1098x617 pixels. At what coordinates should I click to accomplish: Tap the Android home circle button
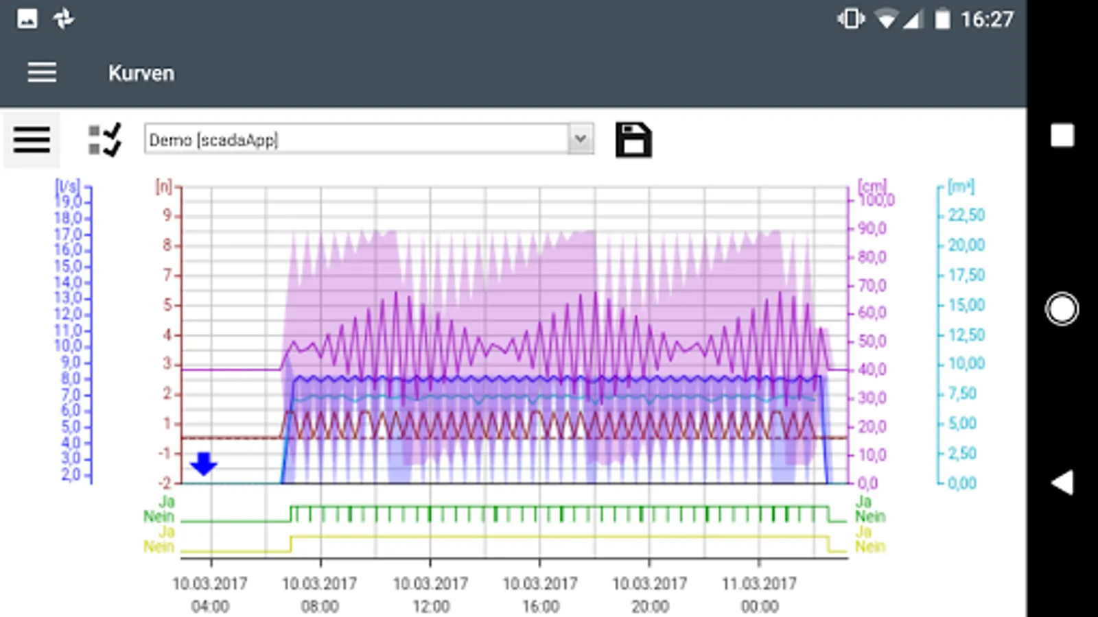[1062, 309]
